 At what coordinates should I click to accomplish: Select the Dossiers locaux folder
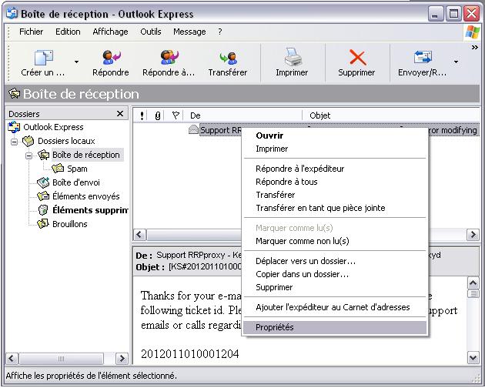pyautogui.click(x=66, y=141)
